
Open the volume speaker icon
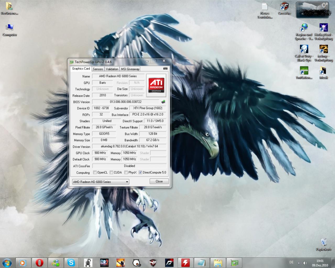305,262
